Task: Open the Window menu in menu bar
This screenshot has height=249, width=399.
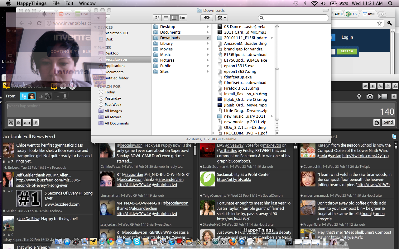Action: pyautogui.click(x=87, y=3)
